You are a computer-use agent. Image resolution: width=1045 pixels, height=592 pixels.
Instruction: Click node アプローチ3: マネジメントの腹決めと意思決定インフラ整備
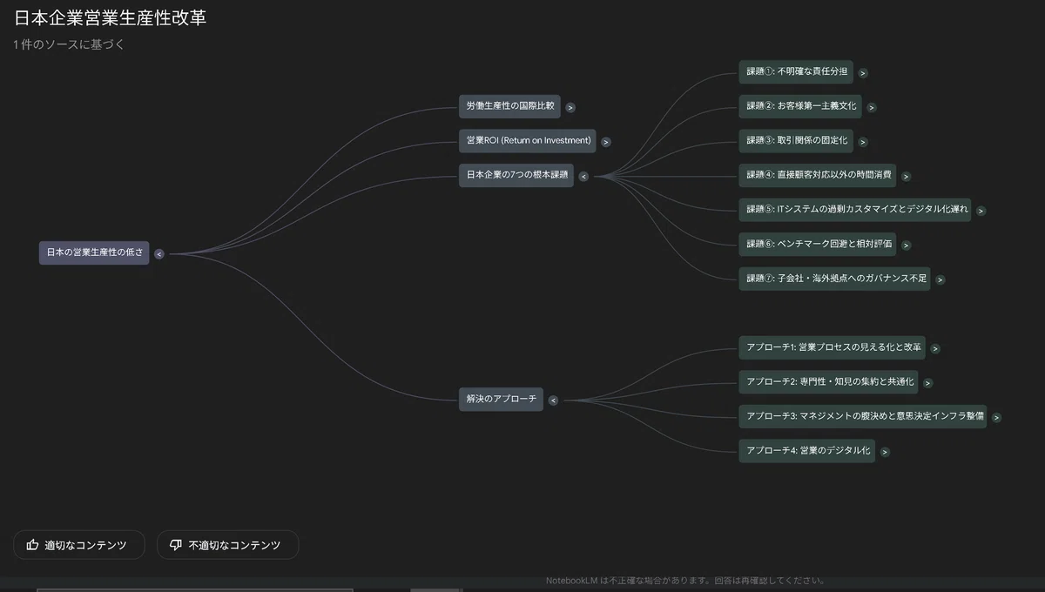864,416
